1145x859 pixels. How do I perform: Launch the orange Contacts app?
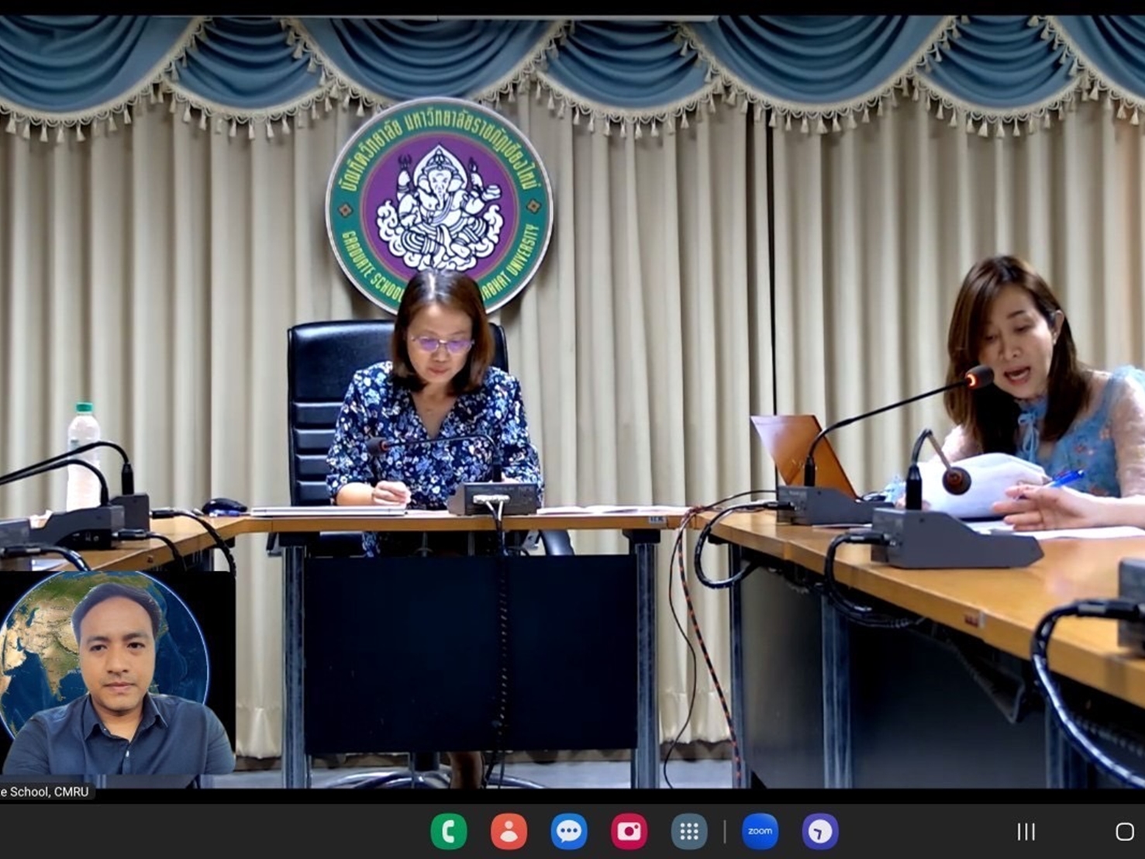coord(509,832)
